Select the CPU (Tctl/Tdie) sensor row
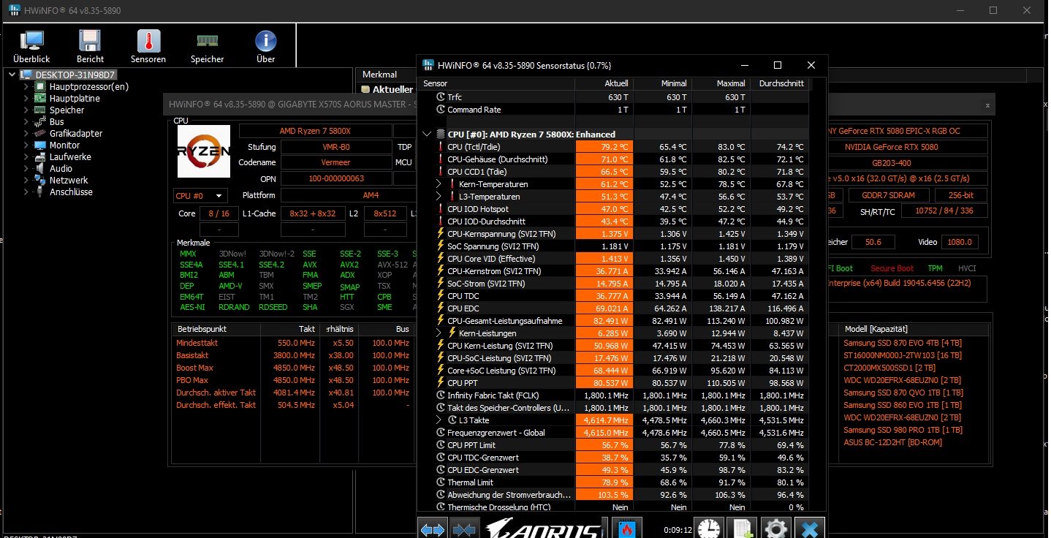Image resolution: width=1051 pixels, height=538 pixels. pos(613,147)
